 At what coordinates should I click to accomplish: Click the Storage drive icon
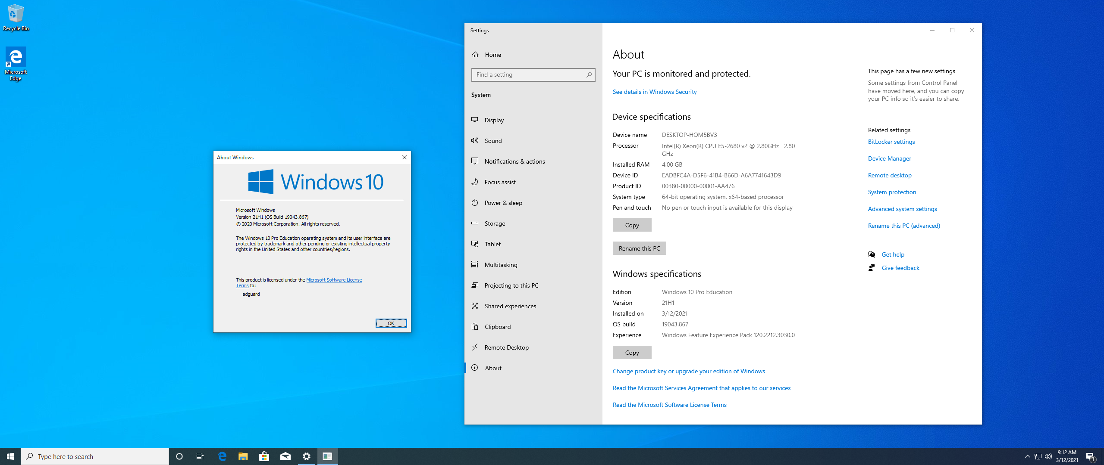pyautogui.click(x=475, y=223)
